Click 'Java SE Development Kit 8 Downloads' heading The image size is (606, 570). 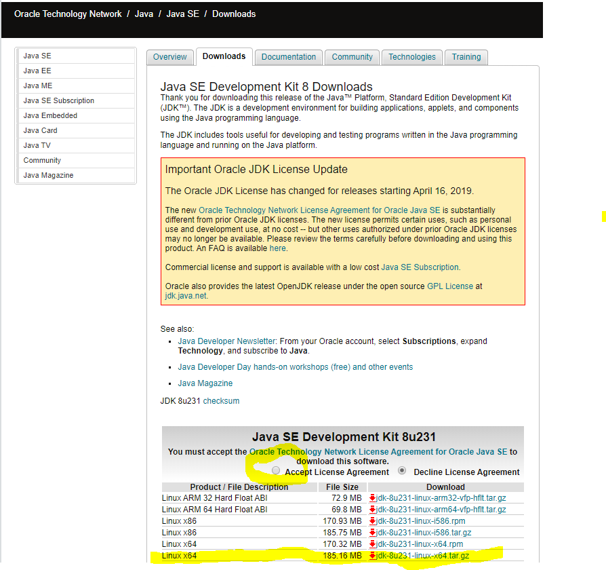point(266,87)
